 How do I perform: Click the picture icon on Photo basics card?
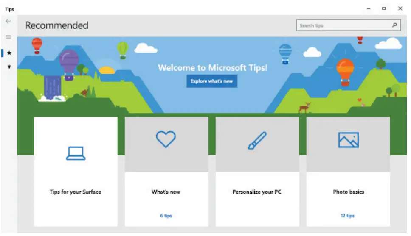point(348,140)
